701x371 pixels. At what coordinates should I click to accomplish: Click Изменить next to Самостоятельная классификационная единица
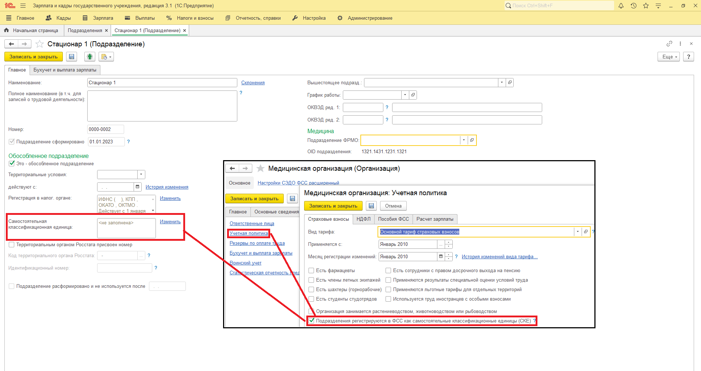(170, 222)
